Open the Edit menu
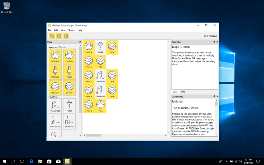 point(56,30)
